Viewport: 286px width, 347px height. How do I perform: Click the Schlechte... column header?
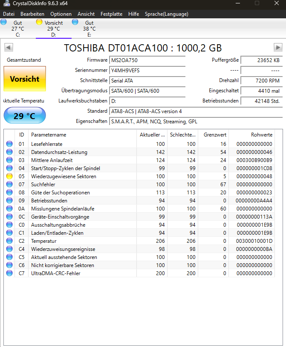(182, 134)
